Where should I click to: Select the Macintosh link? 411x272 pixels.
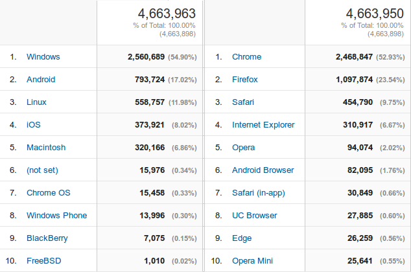(46, 148)
